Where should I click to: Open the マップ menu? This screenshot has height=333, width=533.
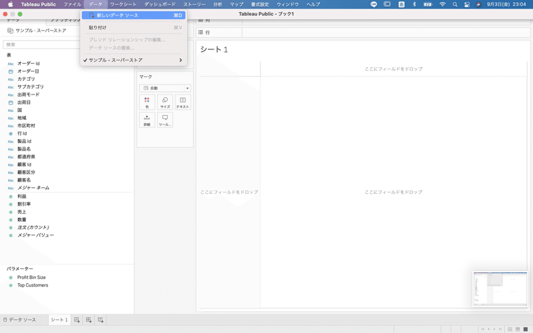(x=237, y=5)
